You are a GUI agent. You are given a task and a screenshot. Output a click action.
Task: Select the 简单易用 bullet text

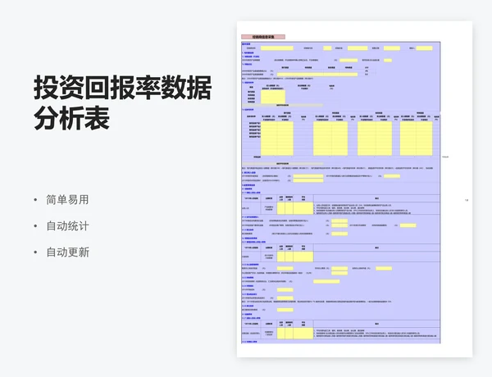point(67,200)
